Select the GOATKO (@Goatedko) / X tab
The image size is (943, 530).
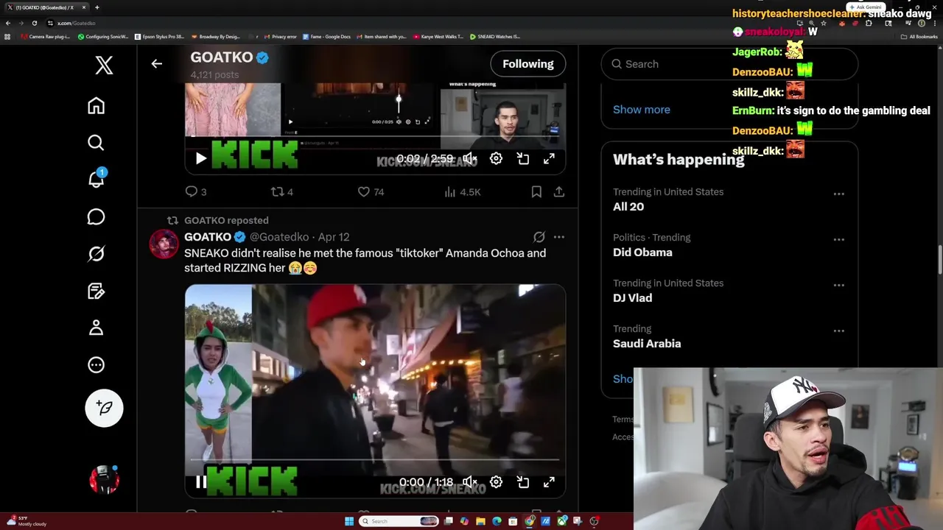(46, 7)
